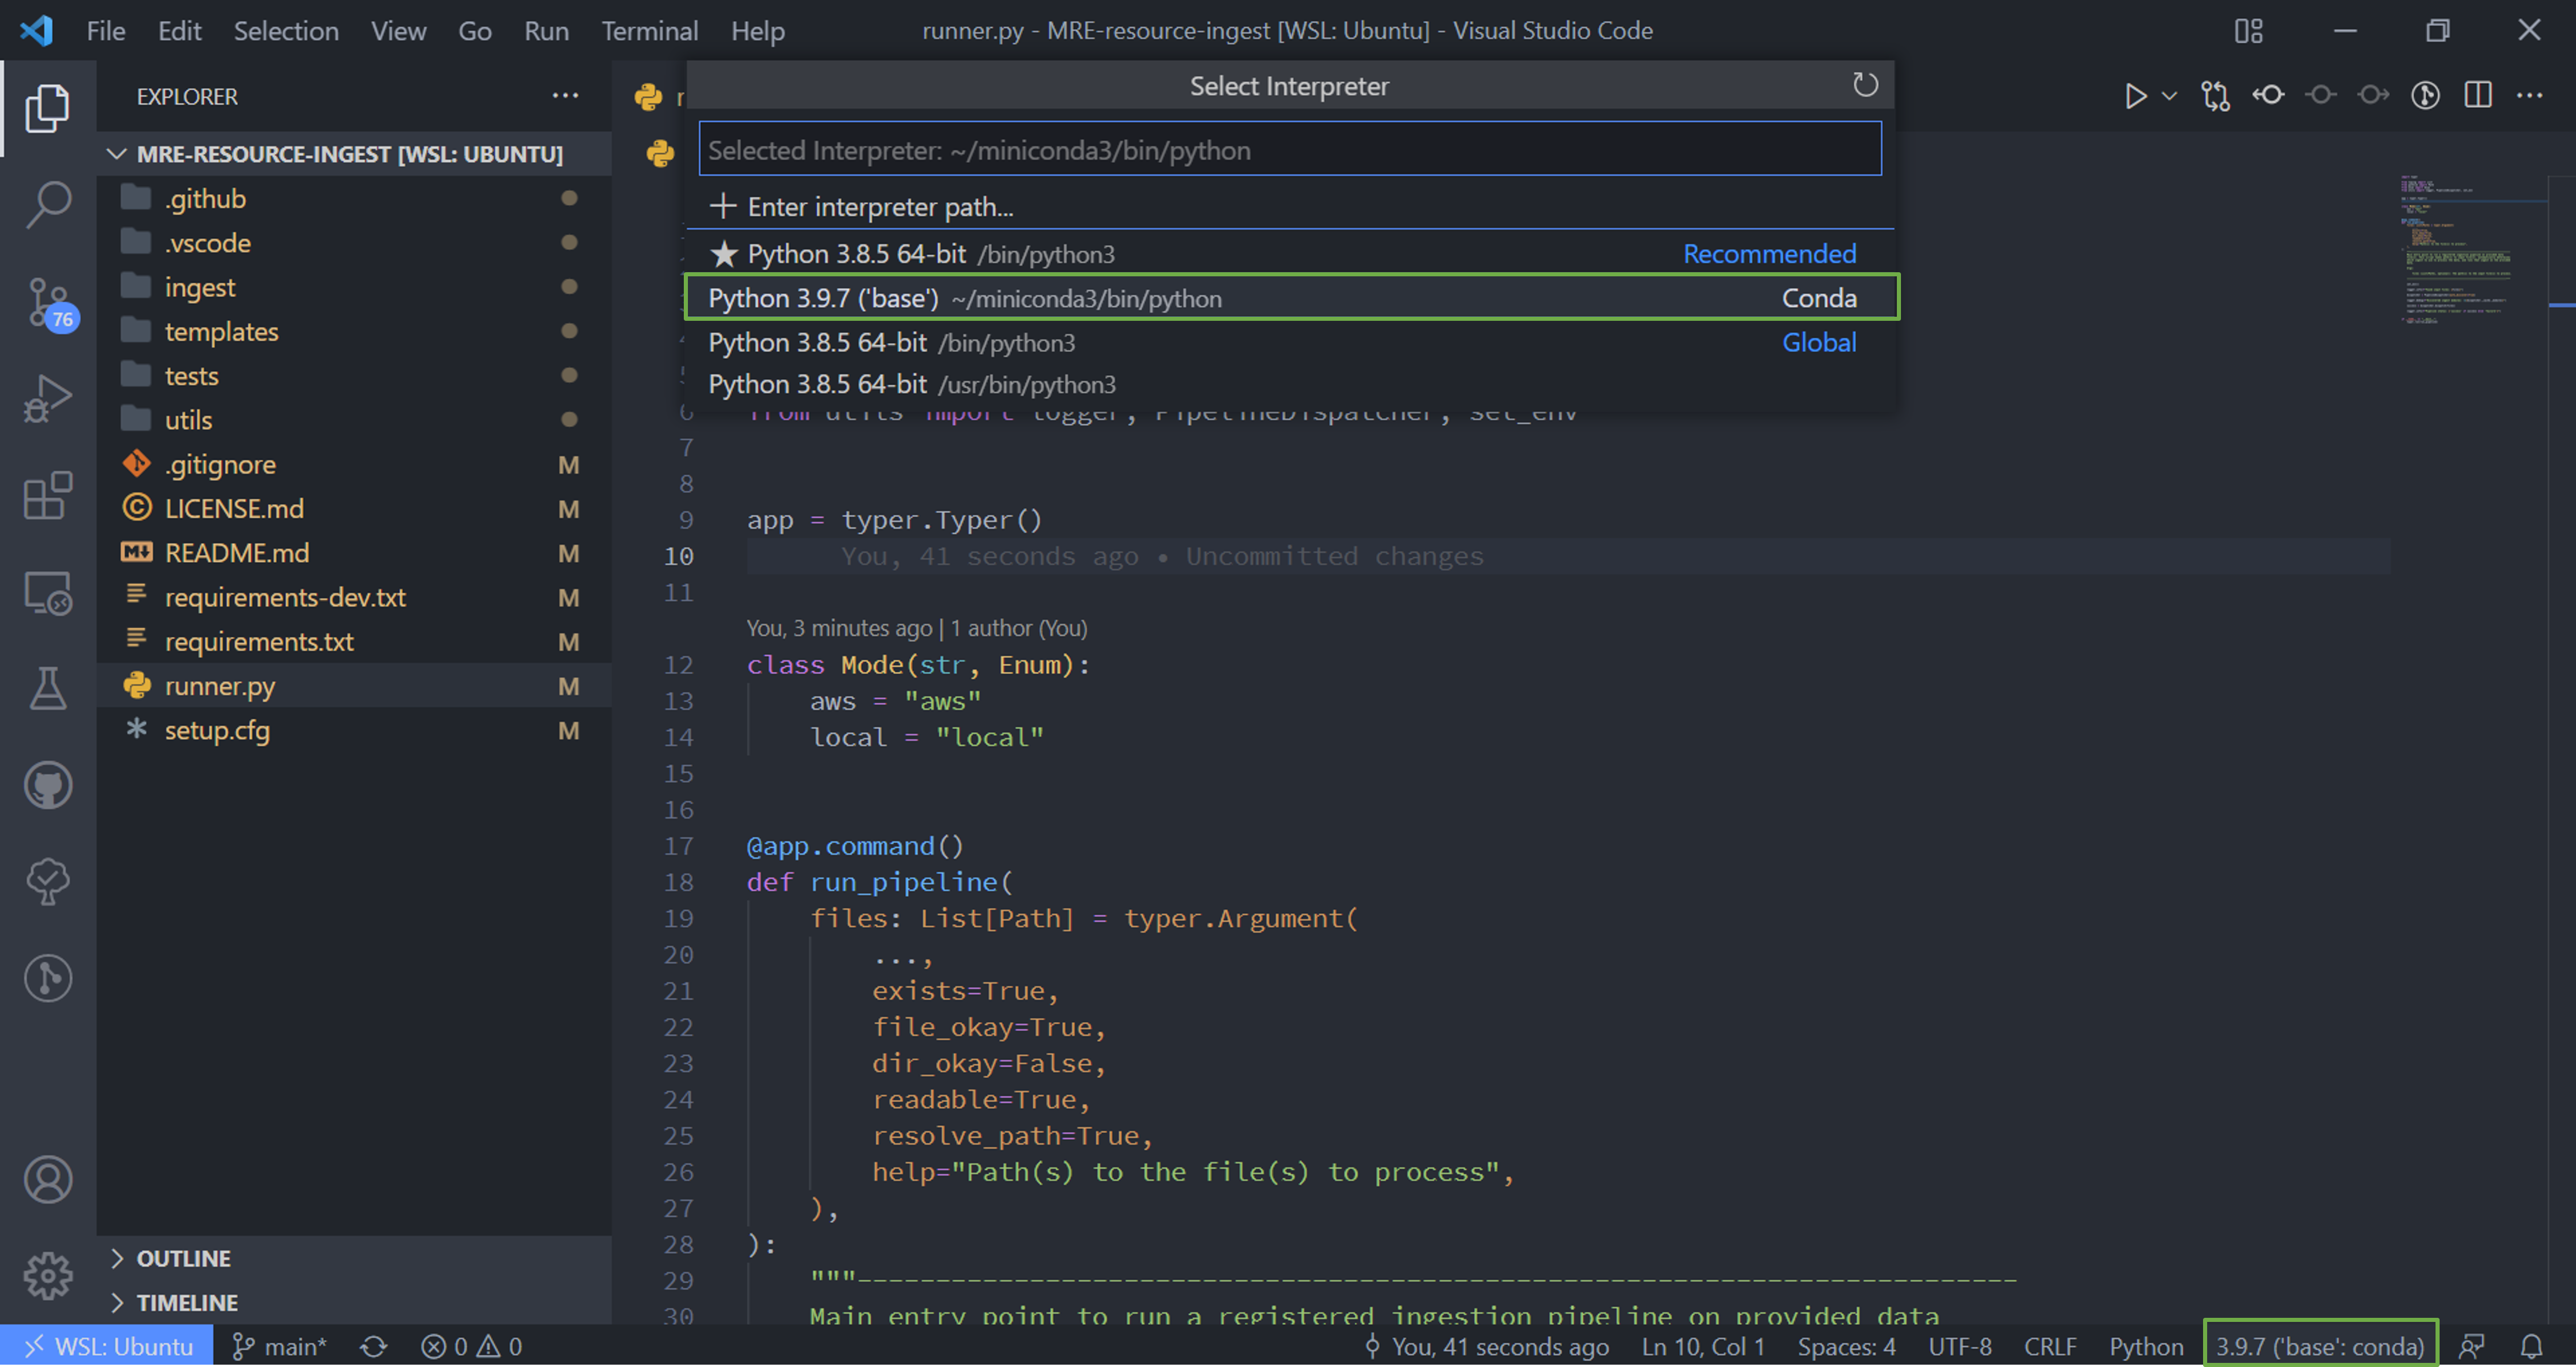Open notifications bell in status bar

pos(2531,1347)
